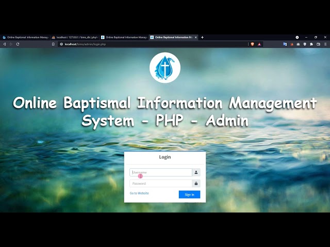
Task: Bookmark this page with the bookmark icon
Action: 53,44
